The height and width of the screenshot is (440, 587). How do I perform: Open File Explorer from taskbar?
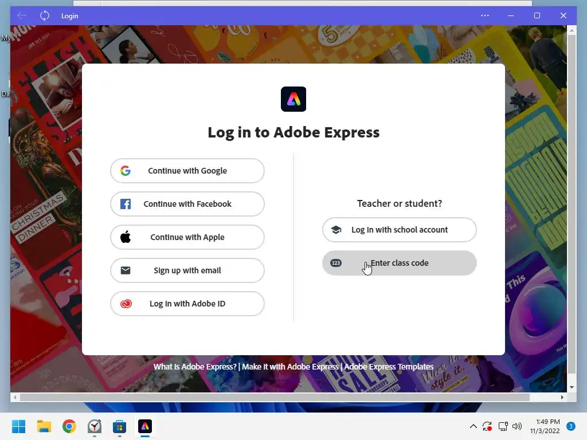(44, 426)
